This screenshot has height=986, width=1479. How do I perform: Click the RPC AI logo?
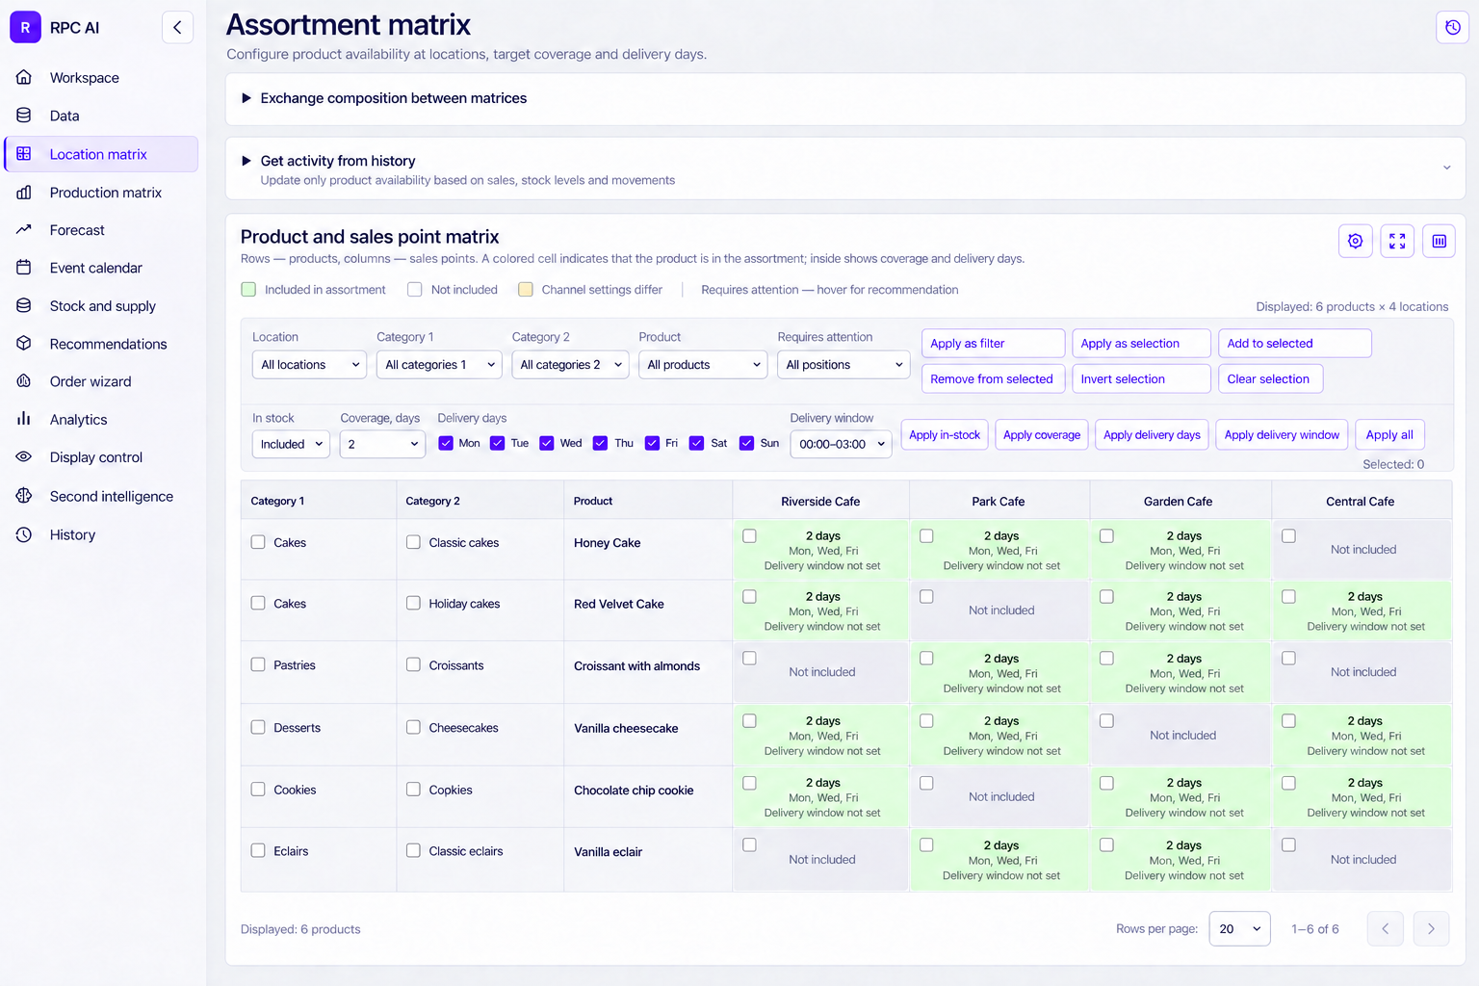25,28
